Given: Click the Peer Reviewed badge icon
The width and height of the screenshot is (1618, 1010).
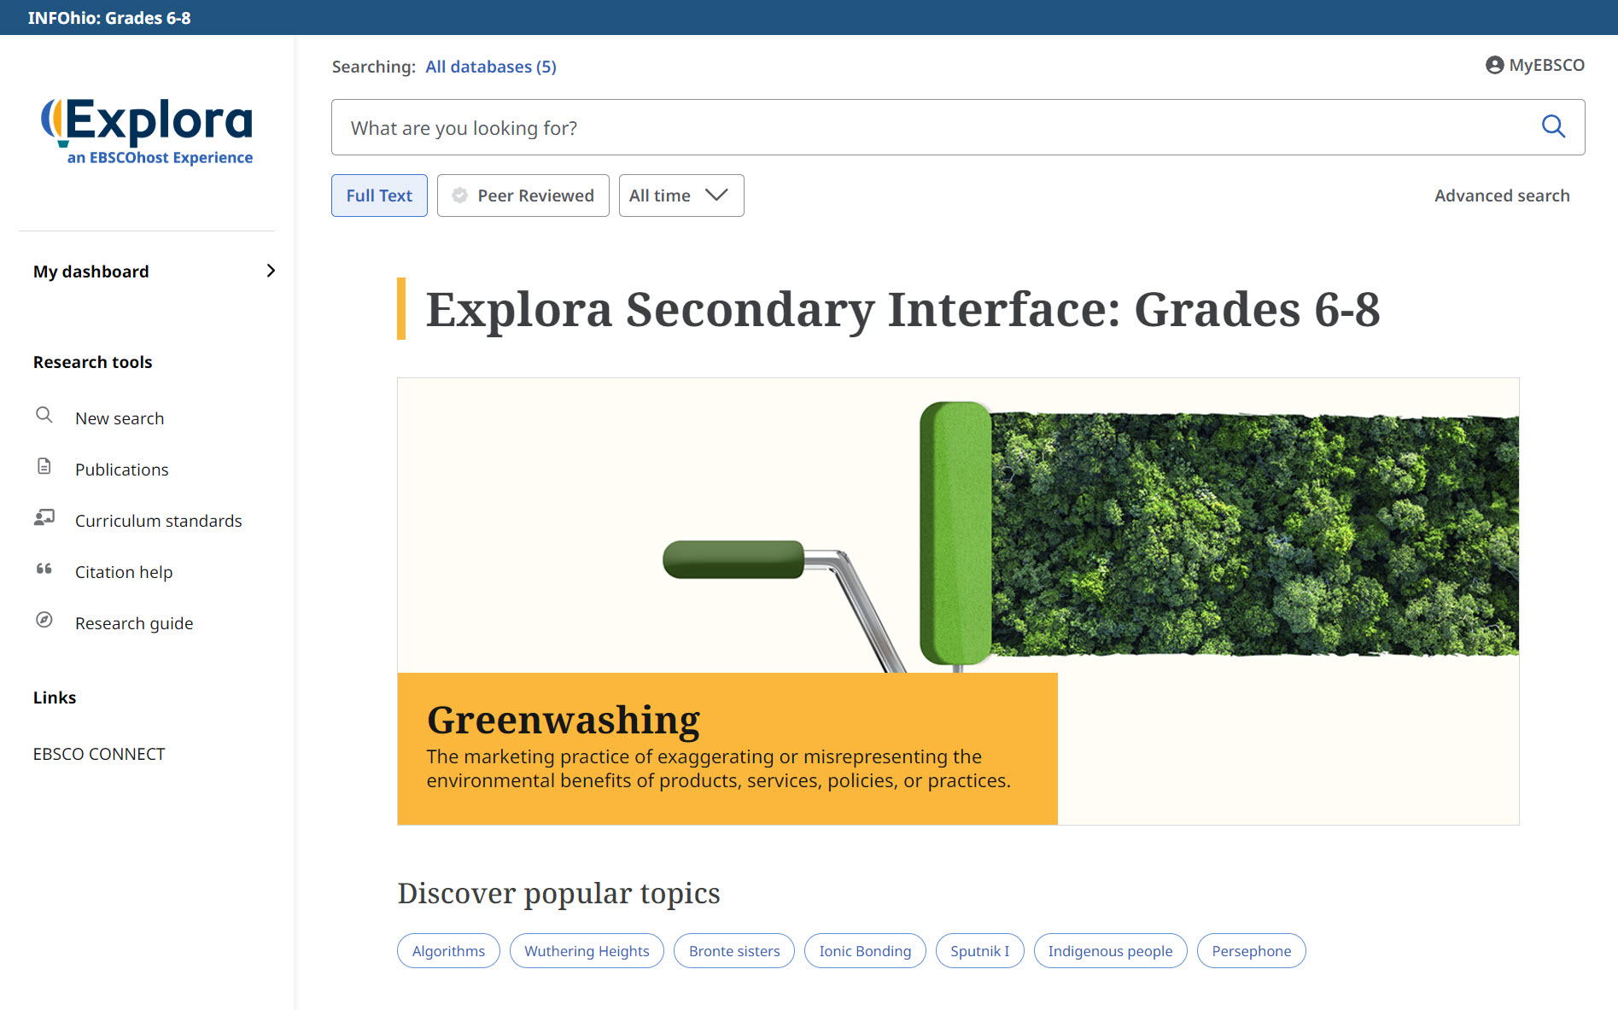Looking at the screenshot, I should click(x=459, y=196).
